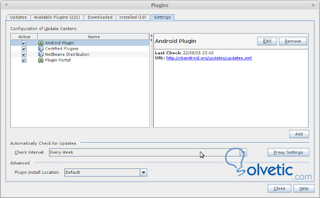
Task: Open Help for plugins
Action: click(304, 189)
